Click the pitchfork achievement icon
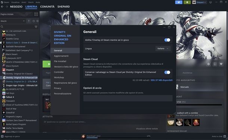 tap(188, 122)
